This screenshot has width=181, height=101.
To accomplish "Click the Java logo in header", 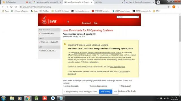I will coord(49,20).
